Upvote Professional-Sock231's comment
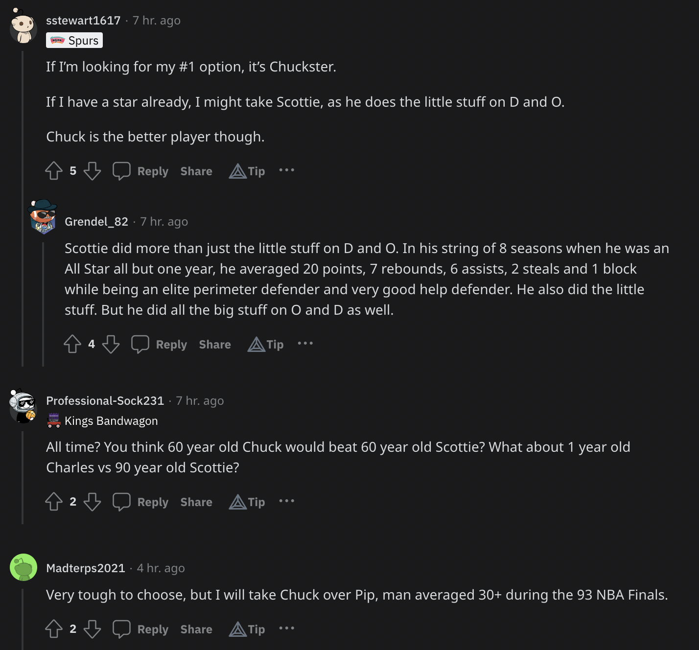The height and width of the screenshot is (650, 699). [54, 502]
